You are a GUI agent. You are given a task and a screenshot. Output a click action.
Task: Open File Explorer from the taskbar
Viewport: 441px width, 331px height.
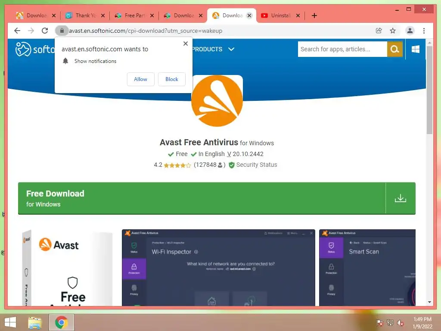coord(35,322)
